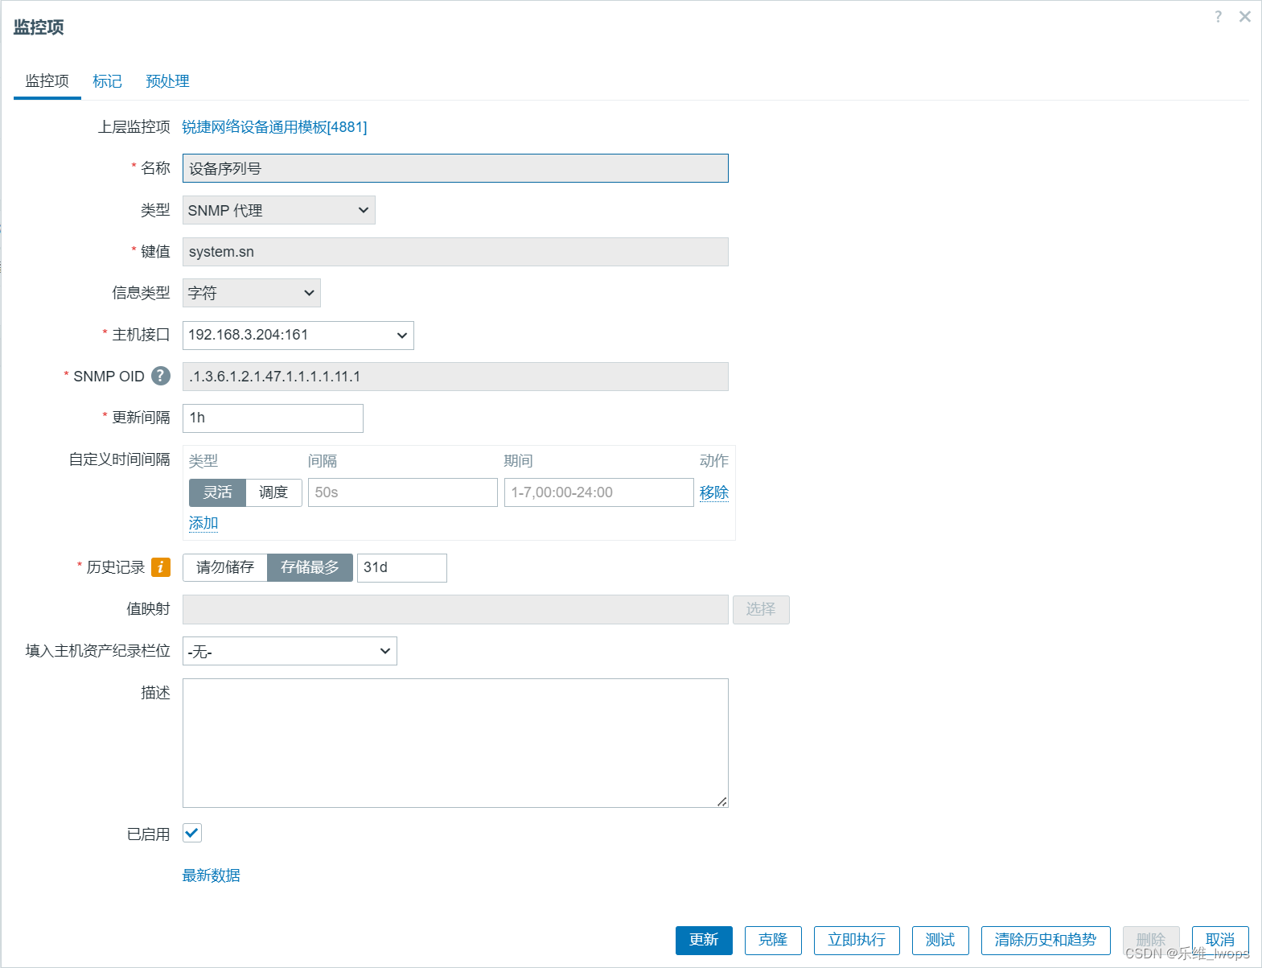This screenshot has height=968, width=1262.
Task: Toggle the 已启用 checkbox
Action: (192, 833)
